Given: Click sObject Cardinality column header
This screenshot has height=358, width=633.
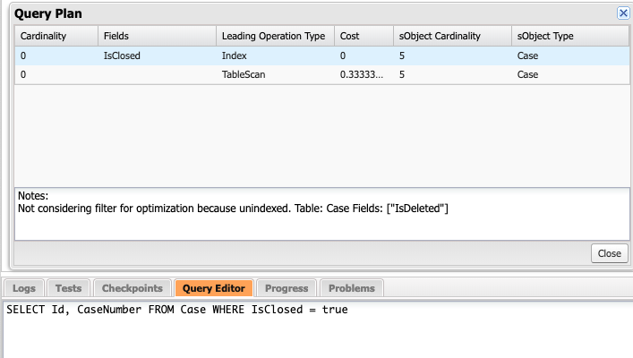Looking at the screenshot, I should tap(452, 36).
